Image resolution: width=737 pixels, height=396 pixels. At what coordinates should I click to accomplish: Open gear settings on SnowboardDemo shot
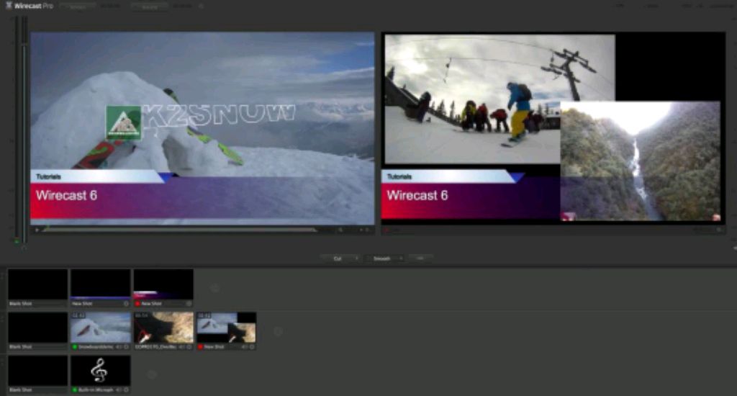127,347
